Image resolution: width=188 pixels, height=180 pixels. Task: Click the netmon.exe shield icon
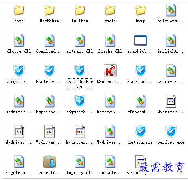point(141,131)
